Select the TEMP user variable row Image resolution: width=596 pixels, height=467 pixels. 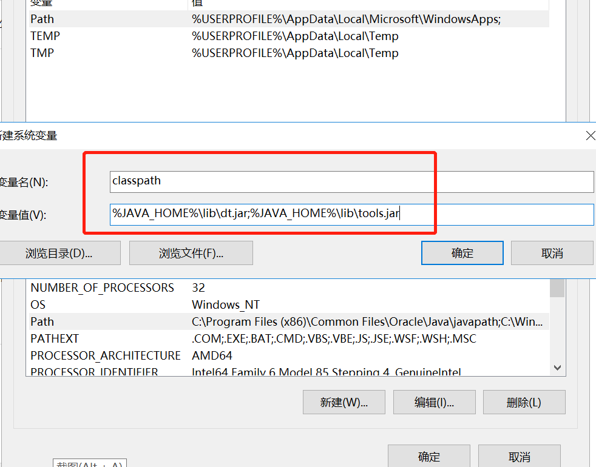coord(289,36)
